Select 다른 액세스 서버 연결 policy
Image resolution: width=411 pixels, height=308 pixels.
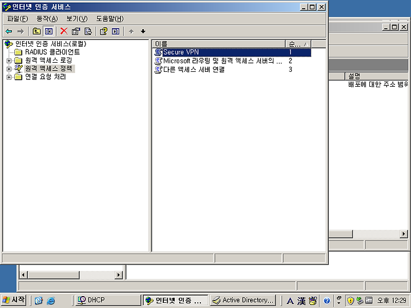pyautogui.click(x=194, y=70)
